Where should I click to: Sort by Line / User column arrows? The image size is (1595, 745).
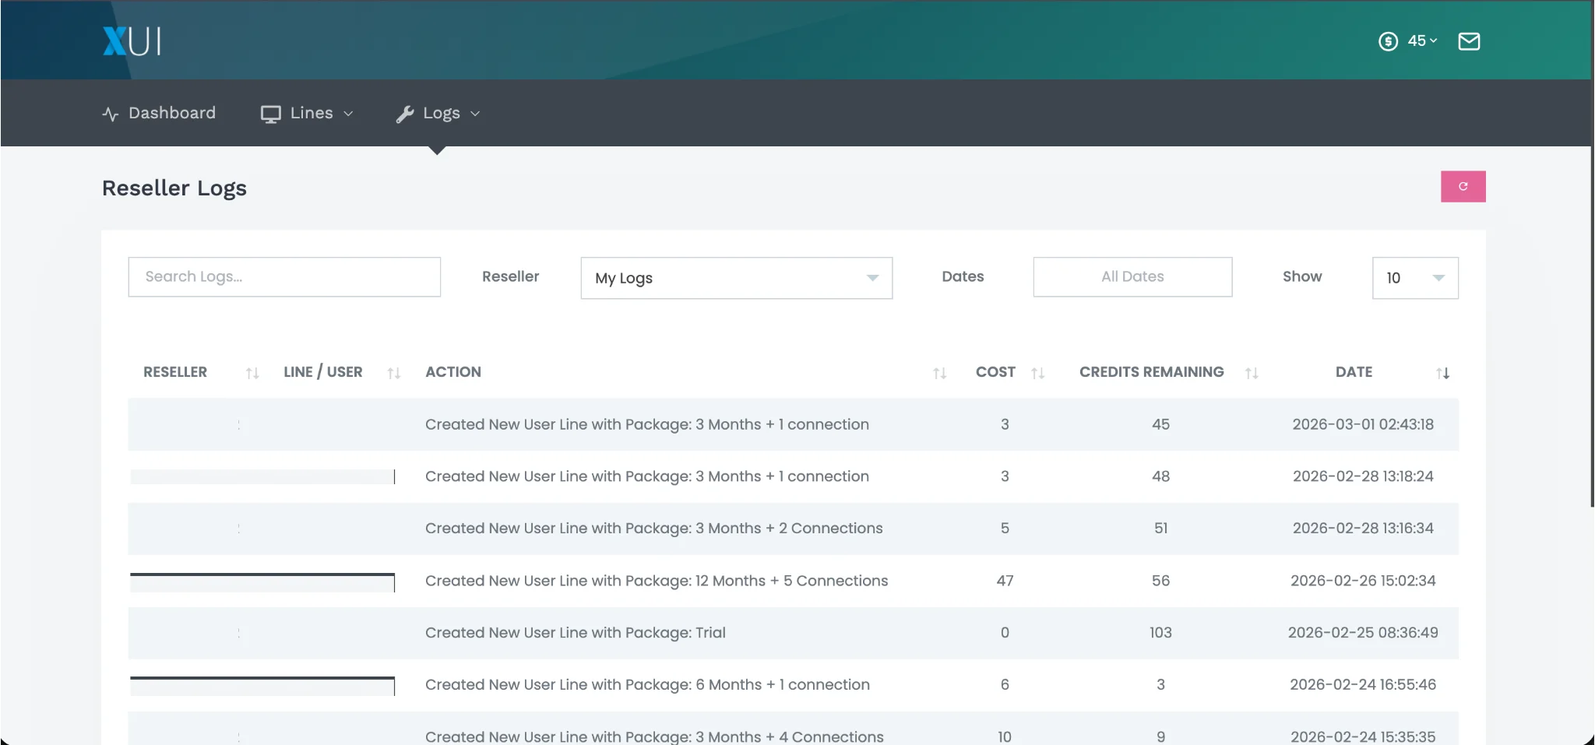coord(393,373)
